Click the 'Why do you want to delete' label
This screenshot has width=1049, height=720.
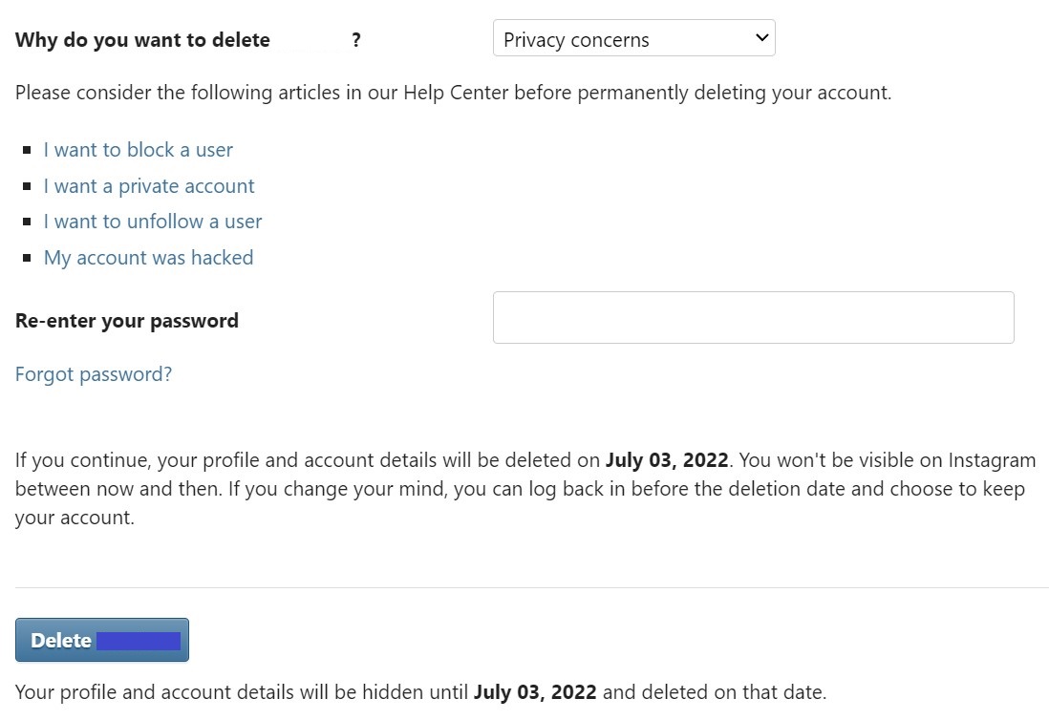click(x=143, y=40)
